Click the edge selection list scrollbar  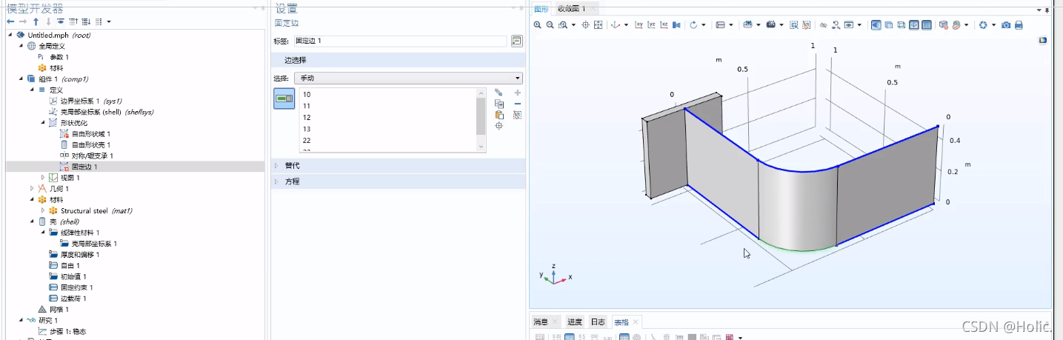pyautogui.click(x=481, y=120)
